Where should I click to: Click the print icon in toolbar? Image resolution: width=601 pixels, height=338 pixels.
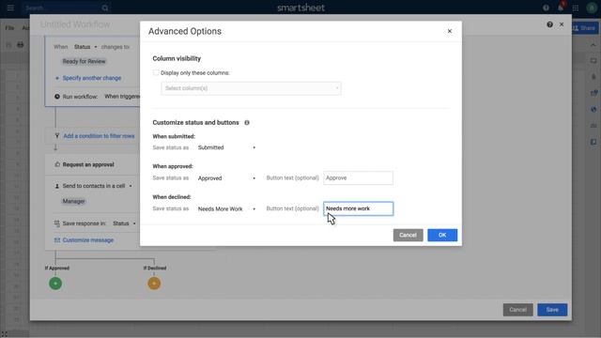[x=21, y=45]
